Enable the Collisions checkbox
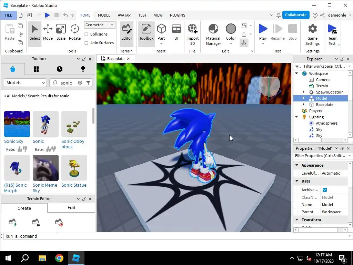 point(86,34)
